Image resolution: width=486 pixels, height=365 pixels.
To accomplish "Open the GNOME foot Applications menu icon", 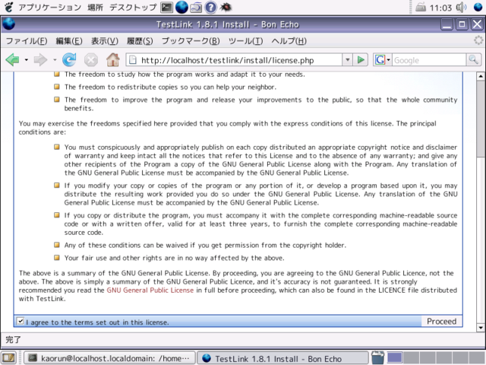I will [x=8, y=7].
